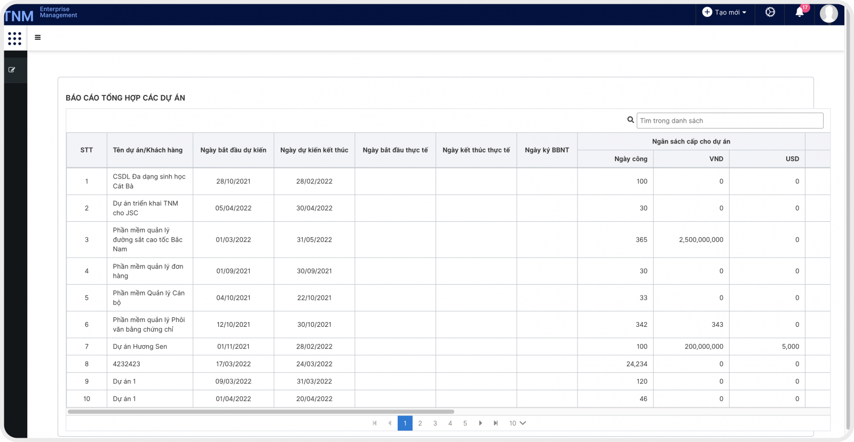Click the search magnifier icon

630,120
